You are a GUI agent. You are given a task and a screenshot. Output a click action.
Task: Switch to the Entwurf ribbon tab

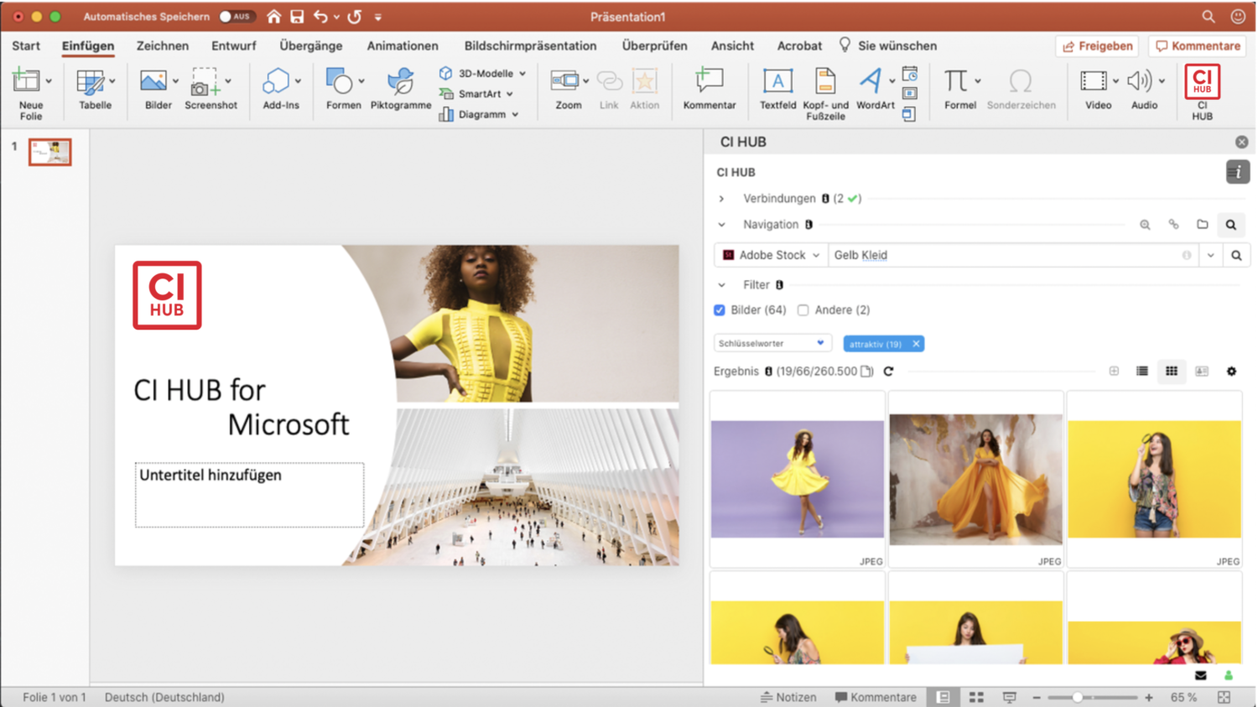pyautogui.click(x=233, y=46)
